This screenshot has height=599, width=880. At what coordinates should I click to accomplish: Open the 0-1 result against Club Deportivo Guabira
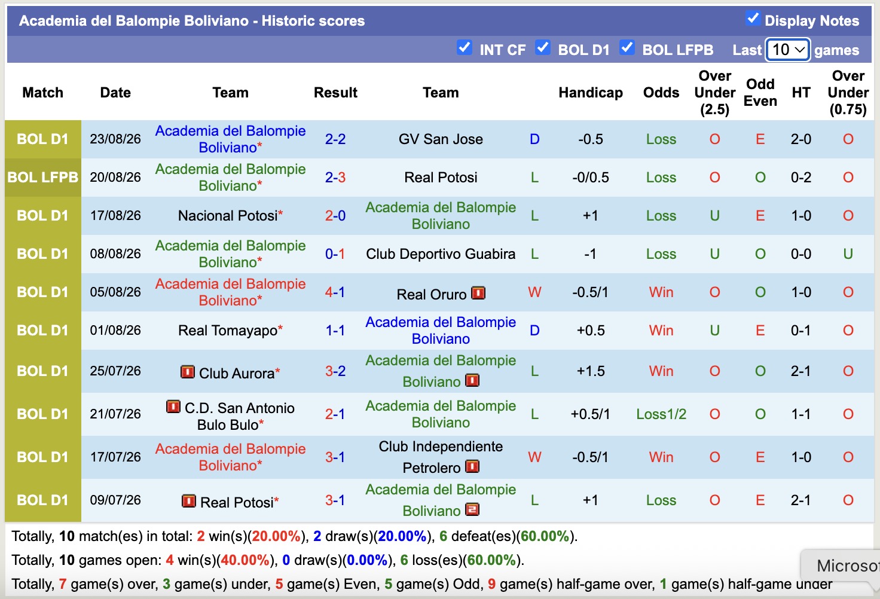point(335,254)
